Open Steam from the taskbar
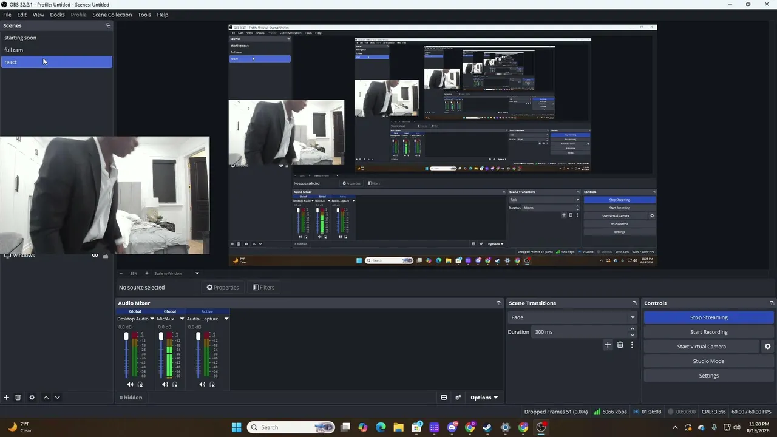The width and height of the screenshot is (777, 437). pyautogui.click(x=487, y=427)
